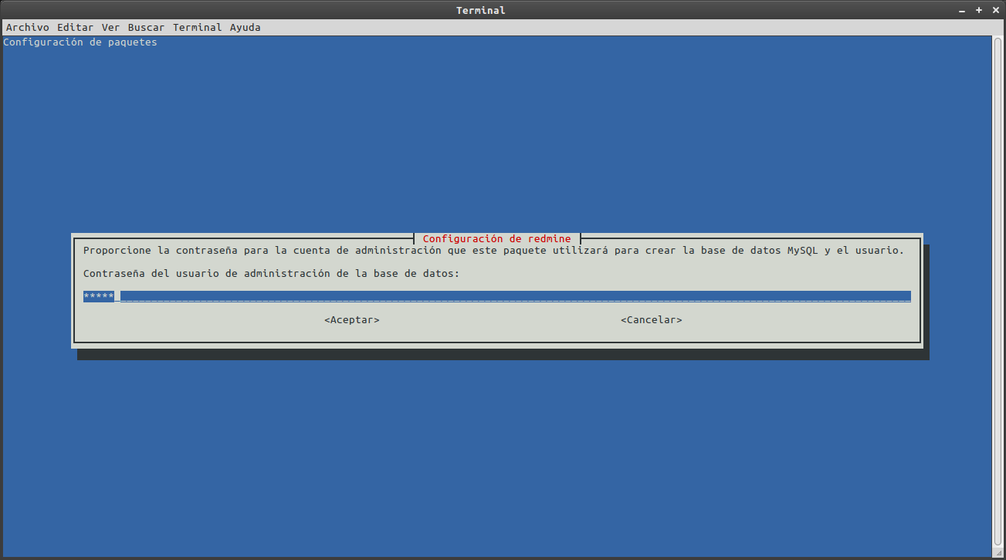Click the Terminal title bar text

click(x=480, y=10)
